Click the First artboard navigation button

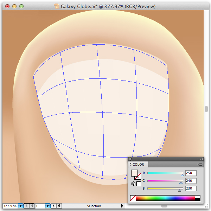click(x=26, y=206)
